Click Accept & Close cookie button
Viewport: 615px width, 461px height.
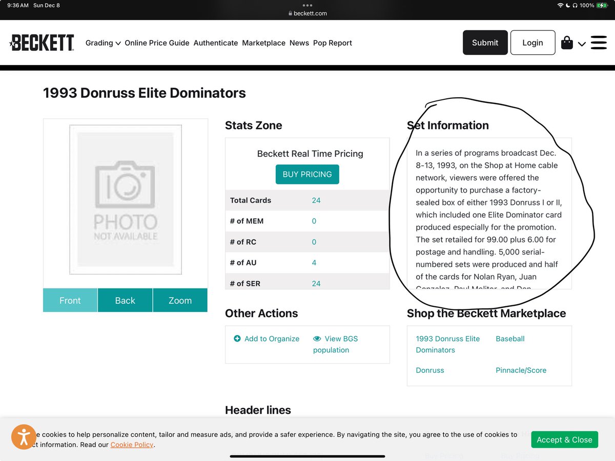(564, 439)
